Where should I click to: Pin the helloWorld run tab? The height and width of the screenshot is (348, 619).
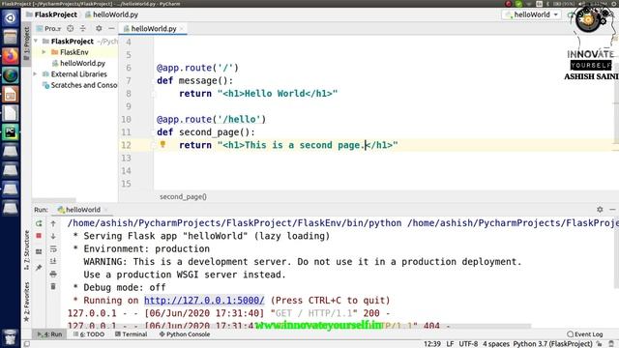click(39, 268)
